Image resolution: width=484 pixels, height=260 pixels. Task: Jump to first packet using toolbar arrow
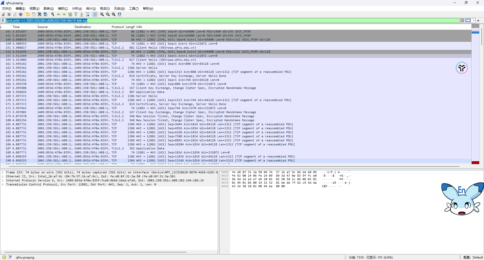pos(76,14)
